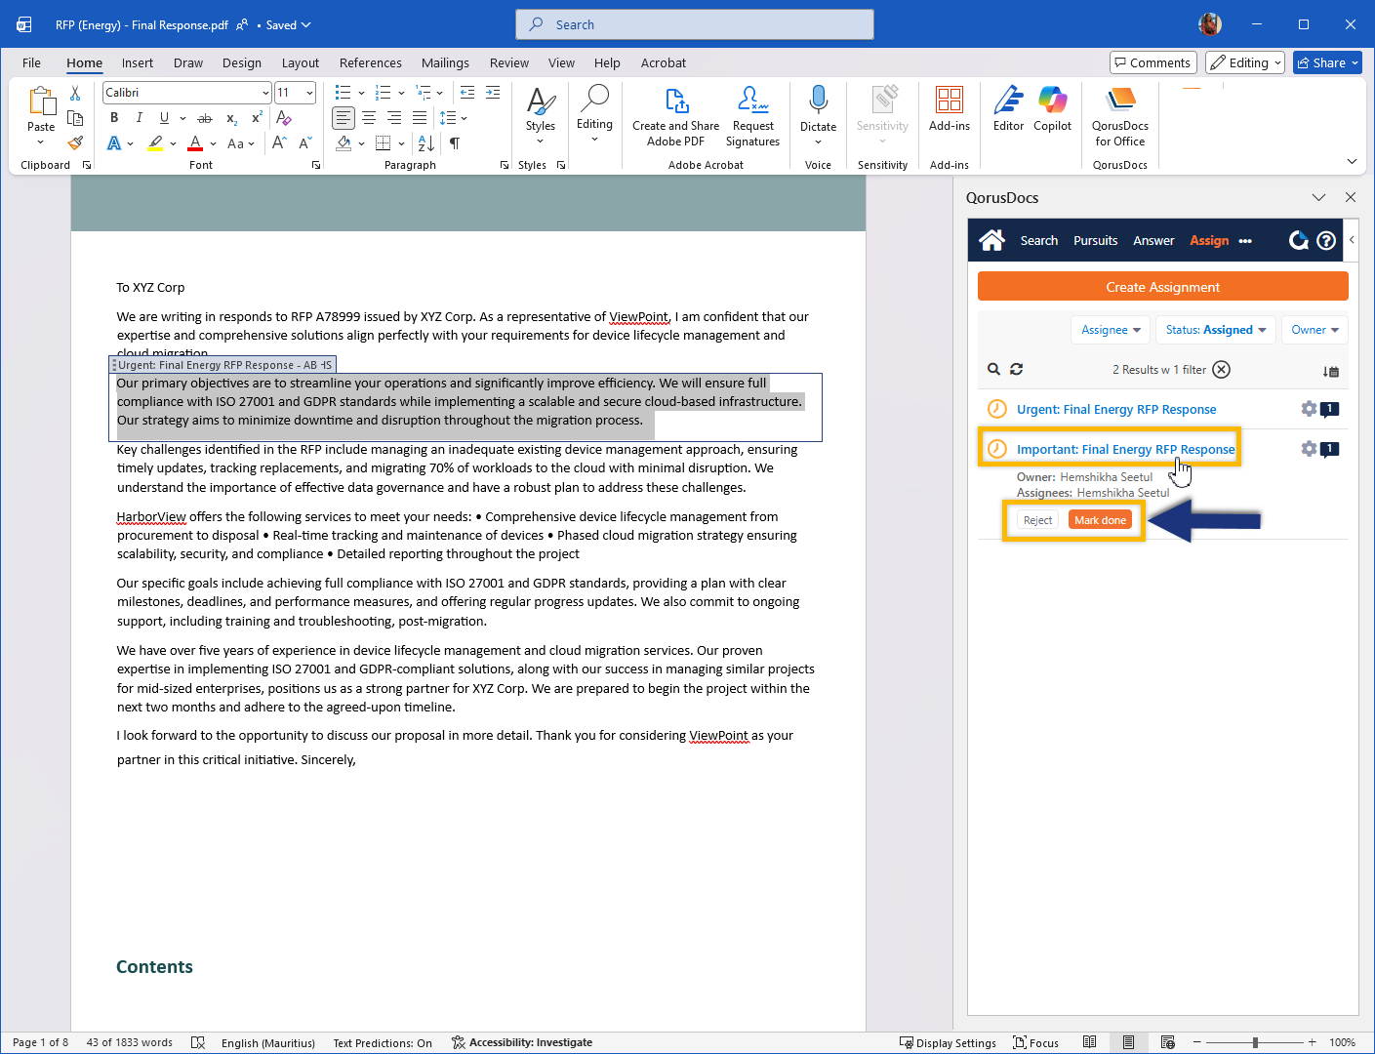
Task: Toggle Italic formatting
Action: (139, 118)
